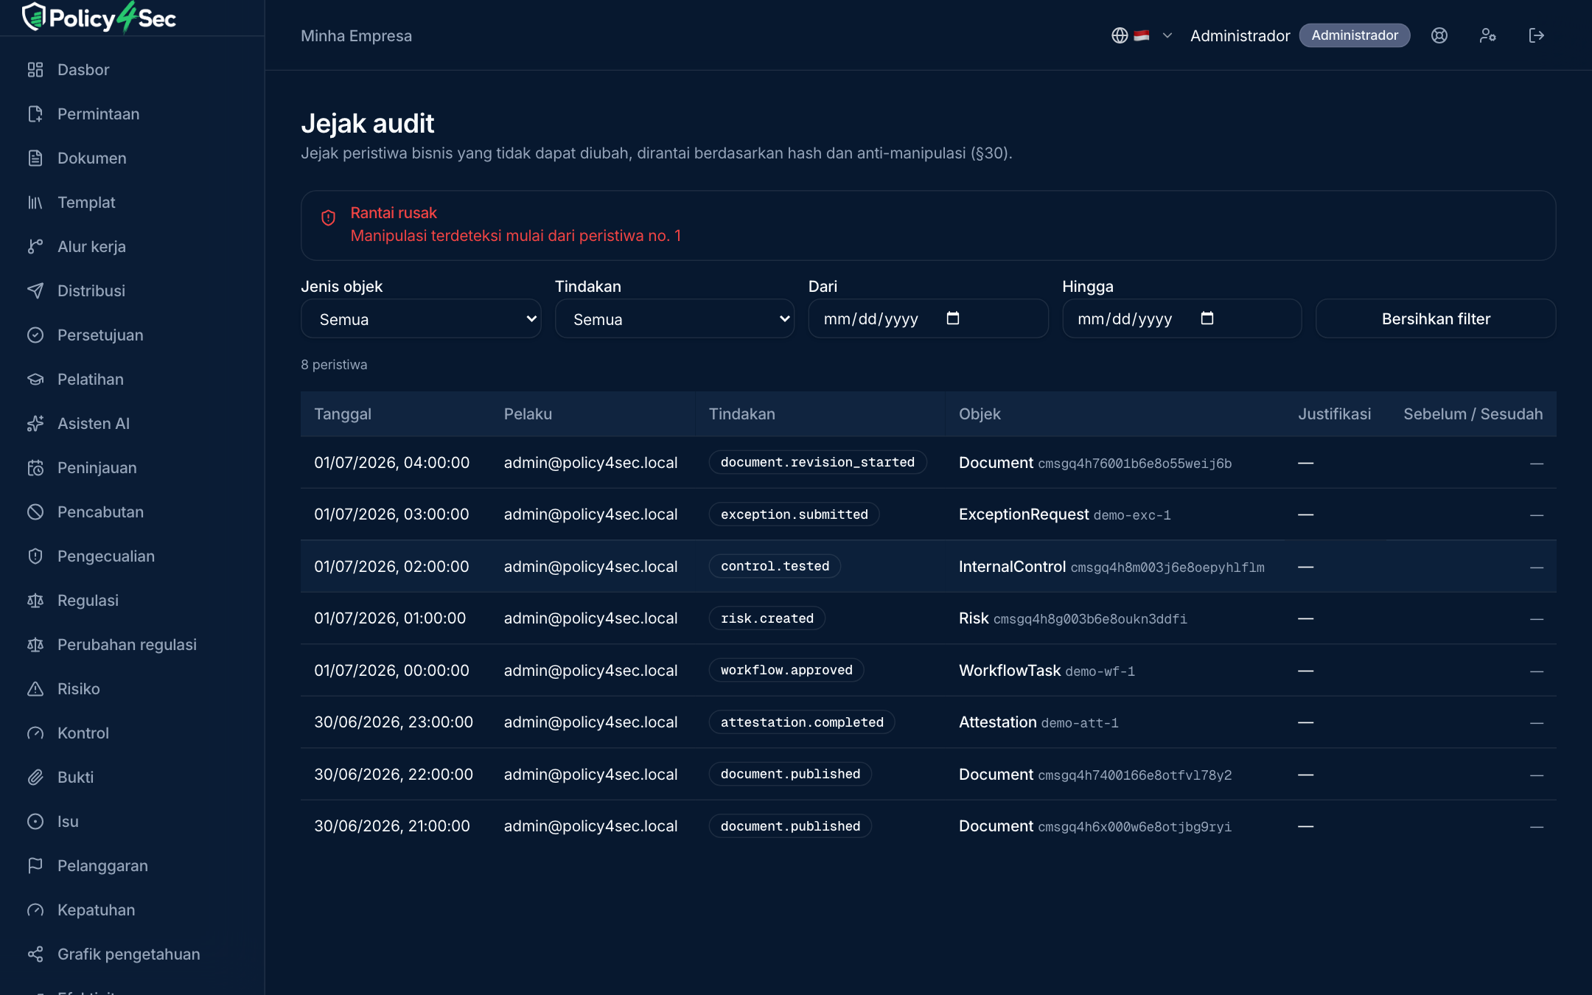Click the control.tested action tag
The width and height of the screenshot is (1592, 995).
(x=775, y=566)
